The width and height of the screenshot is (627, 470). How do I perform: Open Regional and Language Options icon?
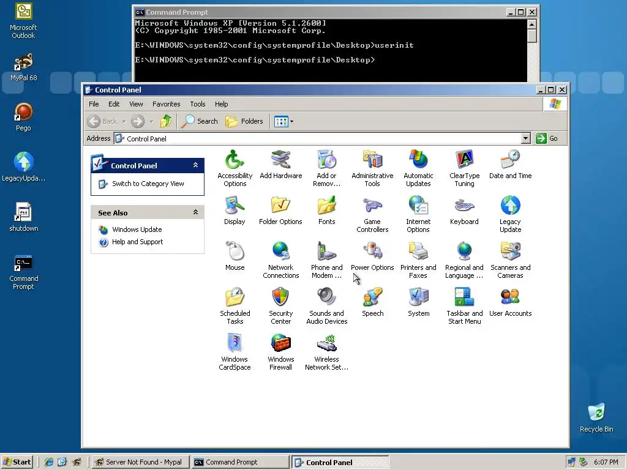coord(464,259)
